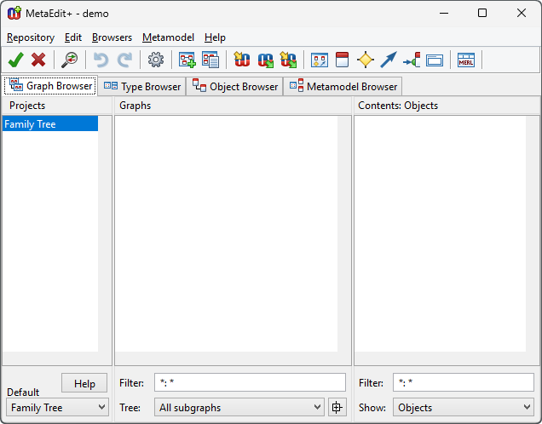Minimize the MetaEdit+ window
542x424 pixels.
click(444, 13)
